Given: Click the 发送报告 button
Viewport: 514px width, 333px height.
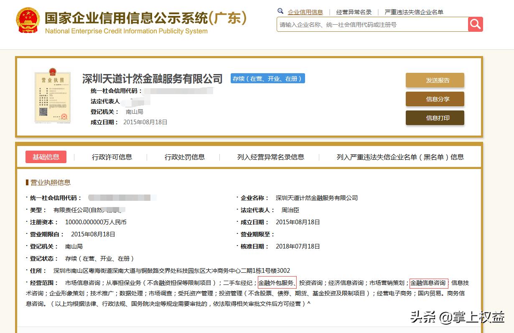Looking at the screenshot, I should [x=435, y=80].
